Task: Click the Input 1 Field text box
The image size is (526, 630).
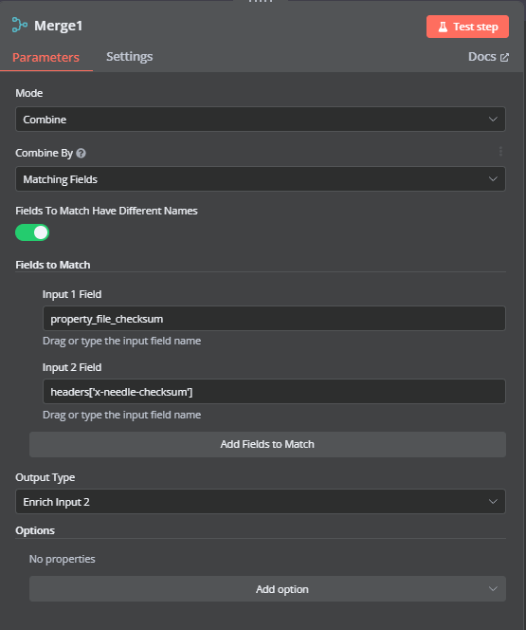Action: point(274,319)
